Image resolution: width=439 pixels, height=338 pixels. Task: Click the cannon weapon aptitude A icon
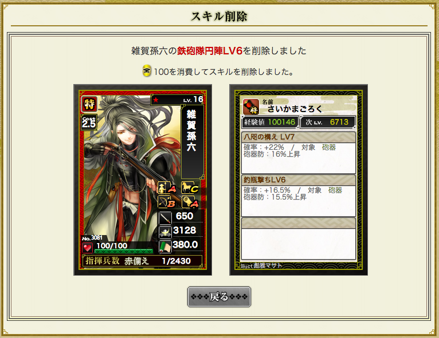click(190, 202)
